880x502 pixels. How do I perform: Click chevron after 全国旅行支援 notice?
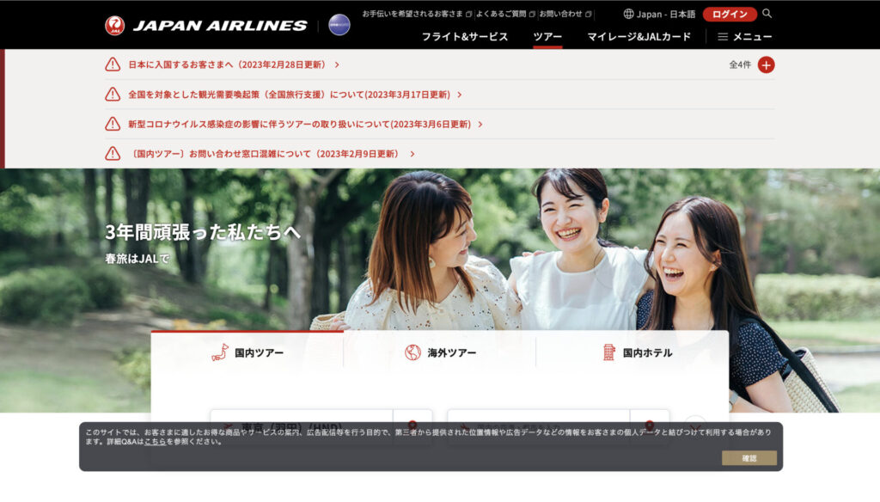(460, 95)
